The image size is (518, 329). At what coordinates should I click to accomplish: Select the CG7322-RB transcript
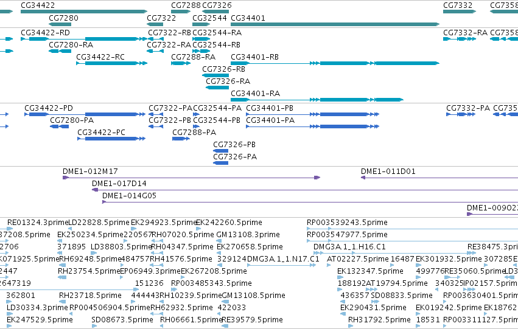coord(156,39)
